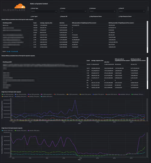
Task: Click the updating 75th percentile legend entry
Action: (x=34, y=97)
